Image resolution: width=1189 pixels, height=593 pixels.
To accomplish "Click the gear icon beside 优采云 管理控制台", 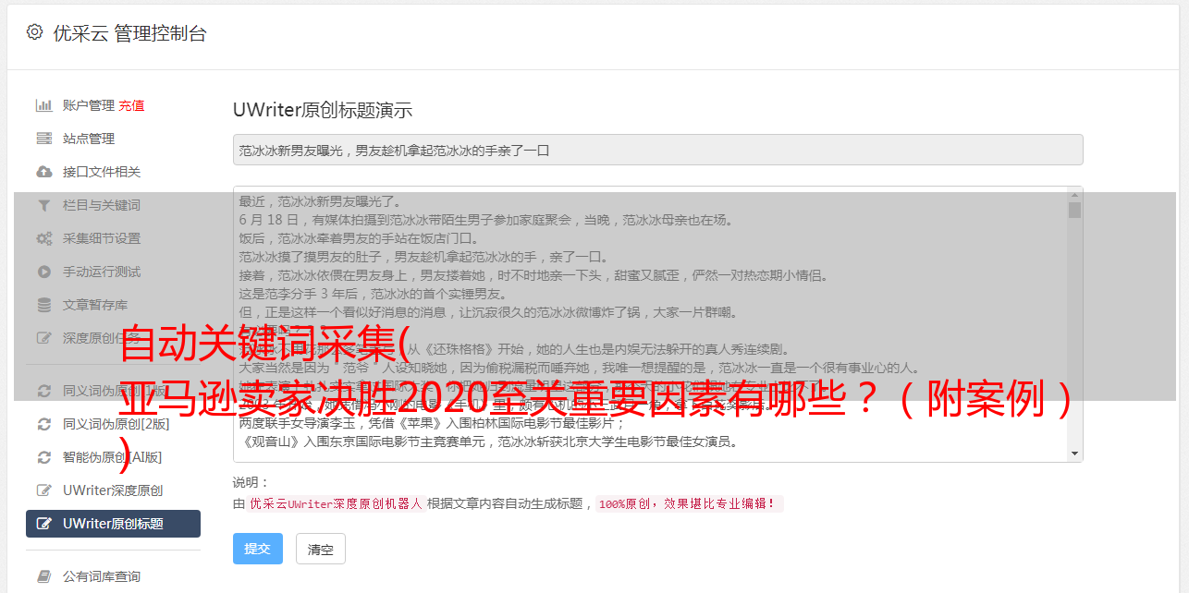I will coord(34,32).
